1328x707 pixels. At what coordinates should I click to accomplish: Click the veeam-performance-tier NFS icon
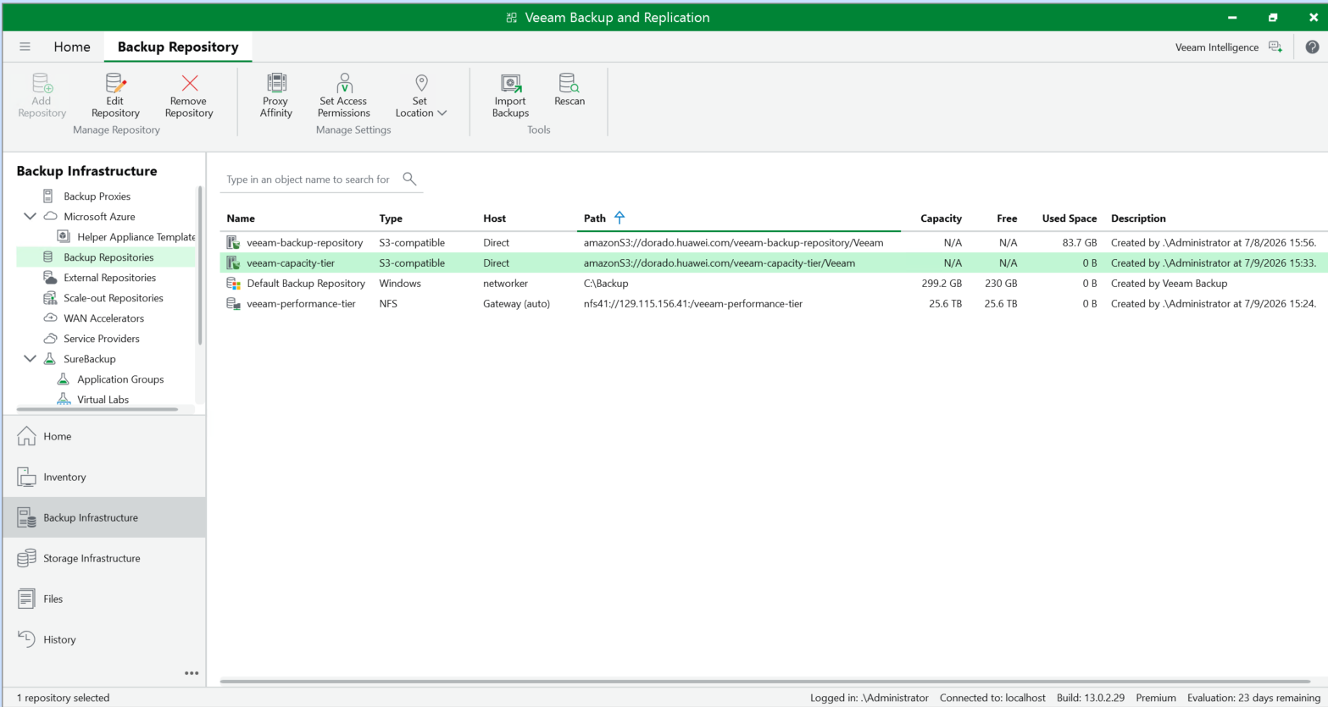point(233,304)
